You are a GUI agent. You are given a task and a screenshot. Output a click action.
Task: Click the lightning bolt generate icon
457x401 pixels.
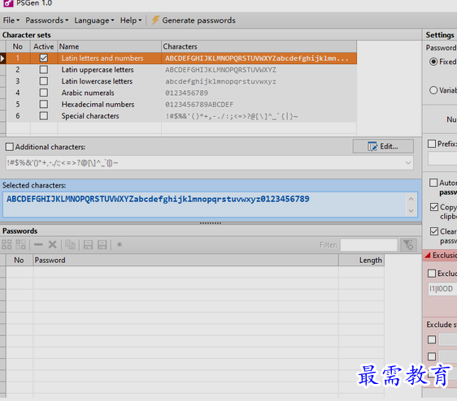coord(155,20)
